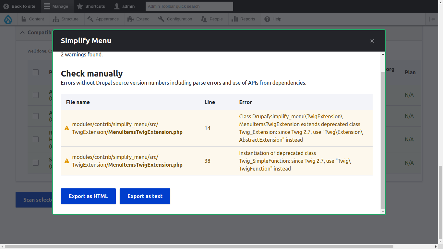Toggle the select-all checkbox in table header
The width and height of the screenshot is (443, 249).
(36, 72)
